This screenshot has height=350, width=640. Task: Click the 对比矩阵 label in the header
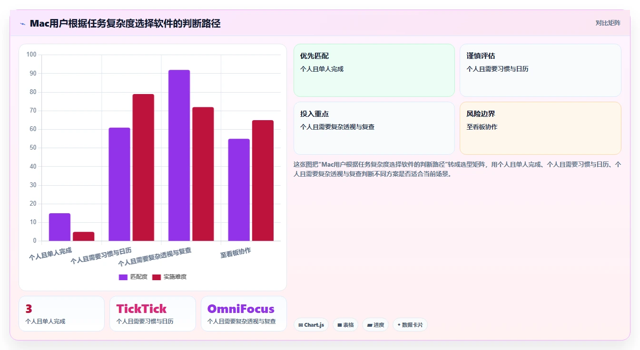click(x=608, y=23)
